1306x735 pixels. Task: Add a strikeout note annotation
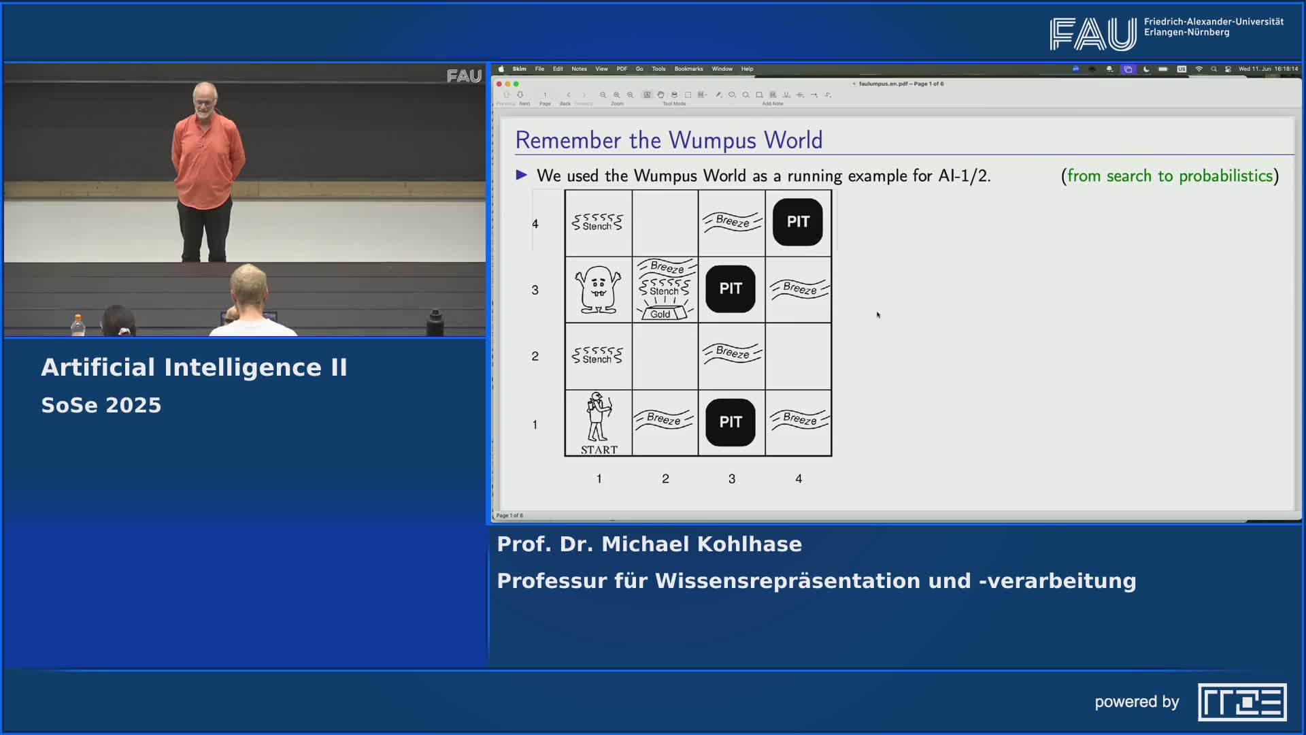pyautogui.click(x=801, y=95)
